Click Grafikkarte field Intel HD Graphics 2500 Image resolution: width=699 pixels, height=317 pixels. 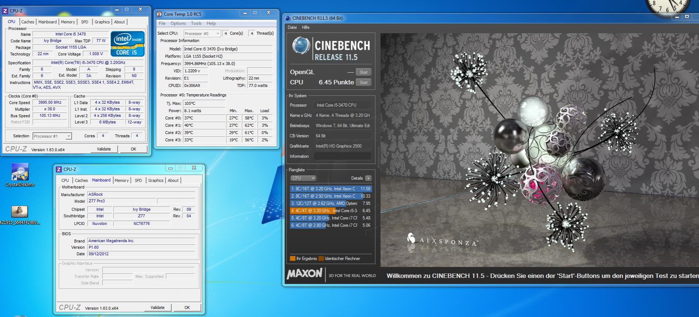342,146
